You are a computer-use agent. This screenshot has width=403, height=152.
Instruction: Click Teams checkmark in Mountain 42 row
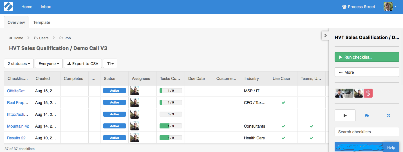[312, 126]
